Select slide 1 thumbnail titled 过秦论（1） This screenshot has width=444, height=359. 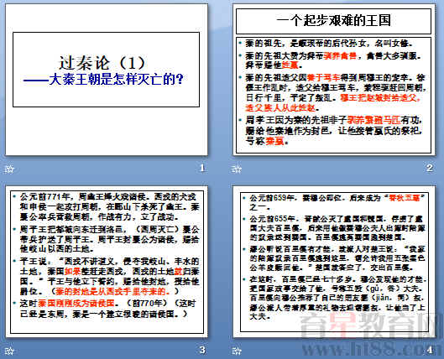[107, 80]
